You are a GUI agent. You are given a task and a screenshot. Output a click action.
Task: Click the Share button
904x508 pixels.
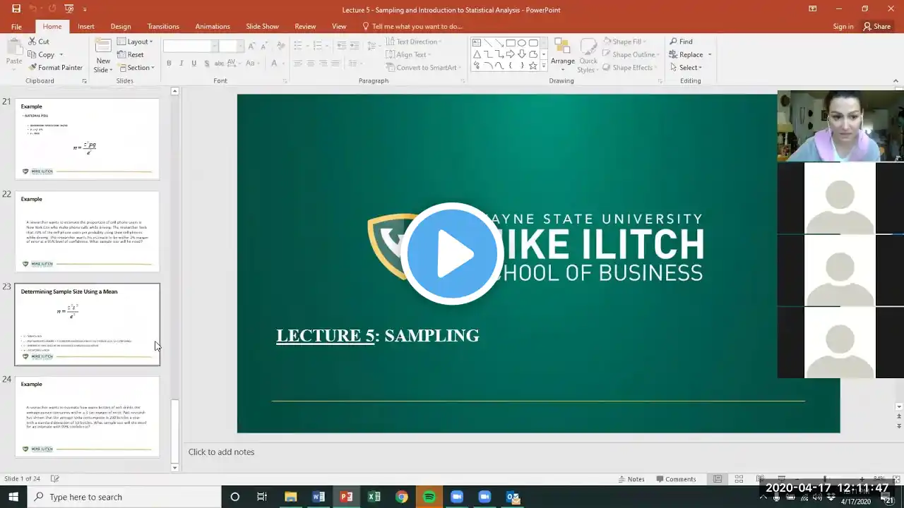876,26
